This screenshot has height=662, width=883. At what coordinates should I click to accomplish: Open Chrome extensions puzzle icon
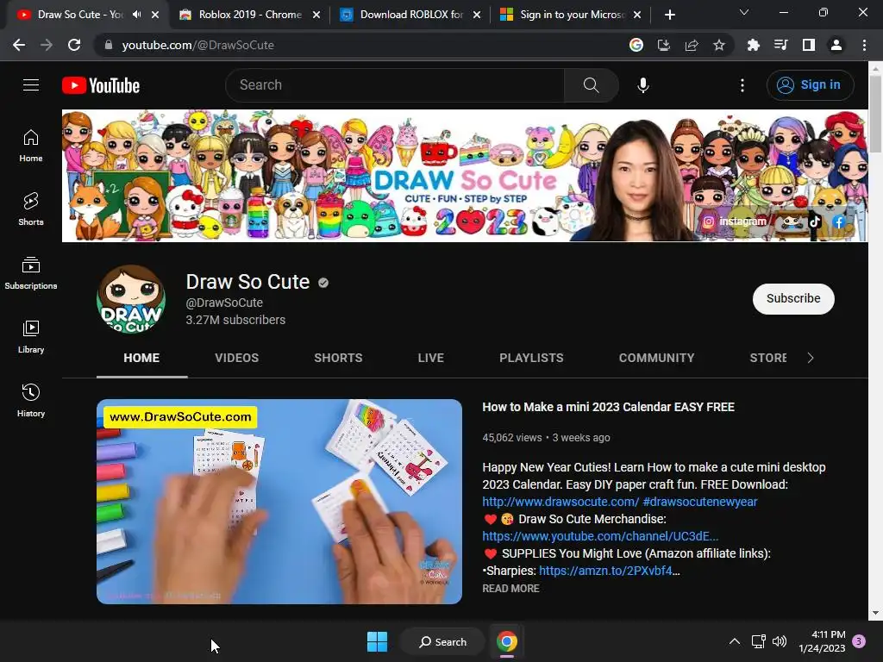753,45
